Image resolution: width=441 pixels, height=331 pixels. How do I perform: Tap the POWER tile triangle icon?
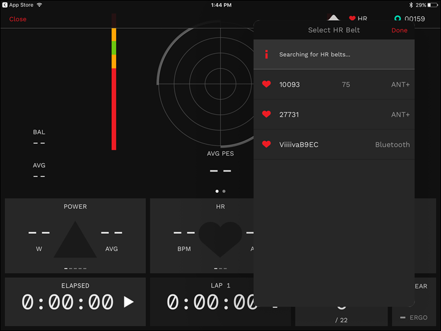click(75, 239)
